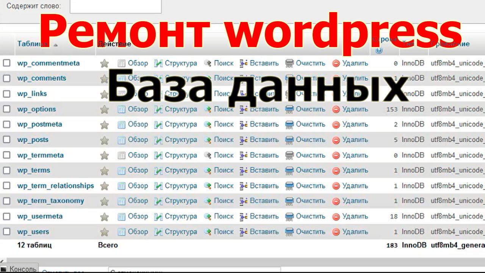Click the Вставить icon for wp_term_relationships
485x273 pixels.
[244, 186]
